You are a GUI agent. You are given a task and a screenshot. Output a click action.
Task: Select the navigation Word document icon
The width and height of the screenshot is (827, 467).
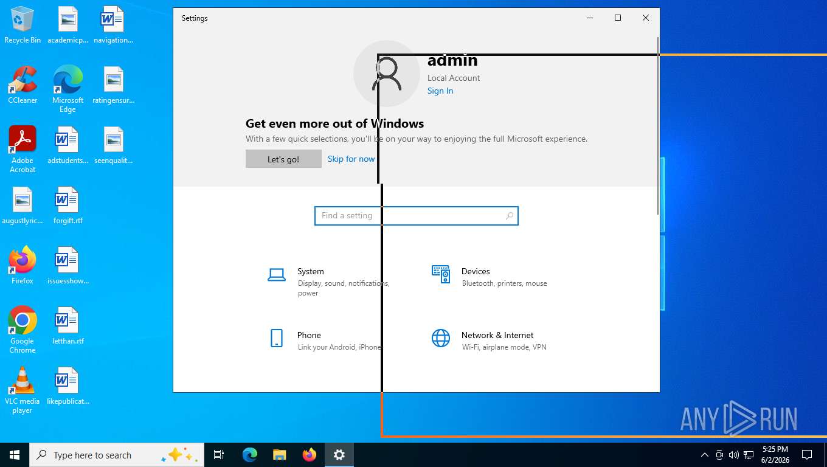(x=113, y=26)
